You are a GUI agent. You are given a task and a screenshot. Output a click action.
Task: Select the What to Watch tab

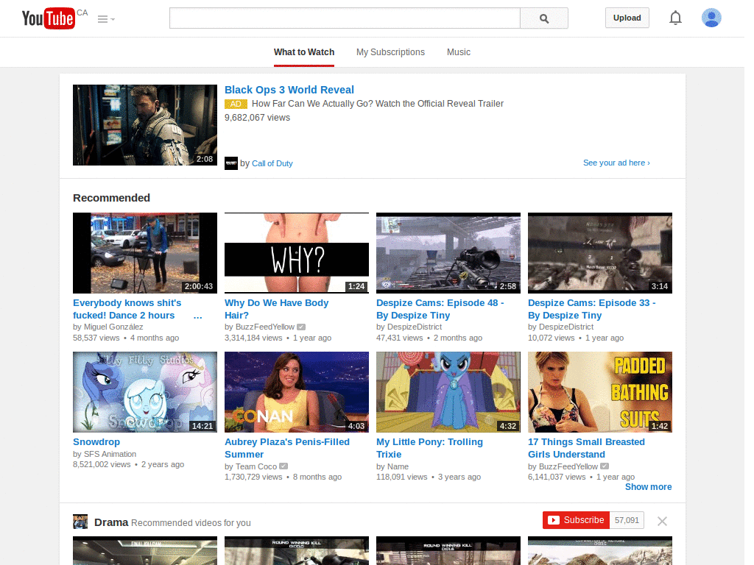coord(304,52)
